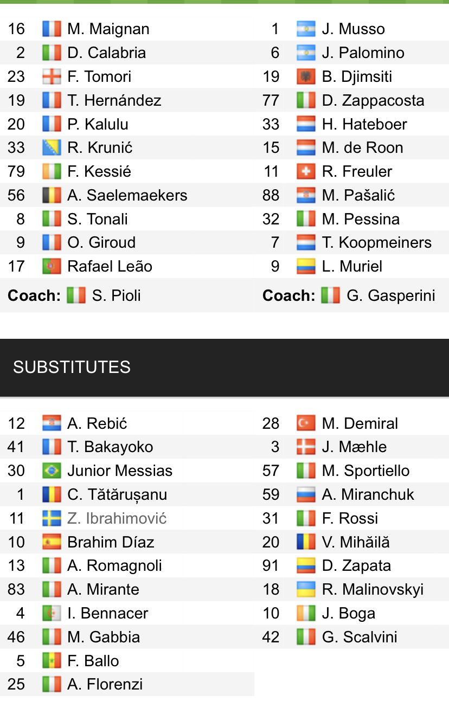The height and width of the screenshot is (702, 449).
Task: Click the Portugal flag beside Rafael Leão
Action: [52, 266]
